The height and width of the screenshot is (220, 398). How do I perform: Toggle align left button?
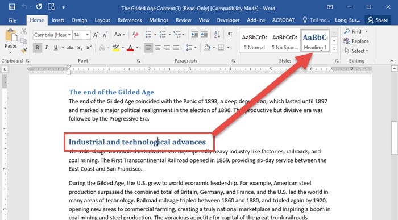tap(148, 48)
